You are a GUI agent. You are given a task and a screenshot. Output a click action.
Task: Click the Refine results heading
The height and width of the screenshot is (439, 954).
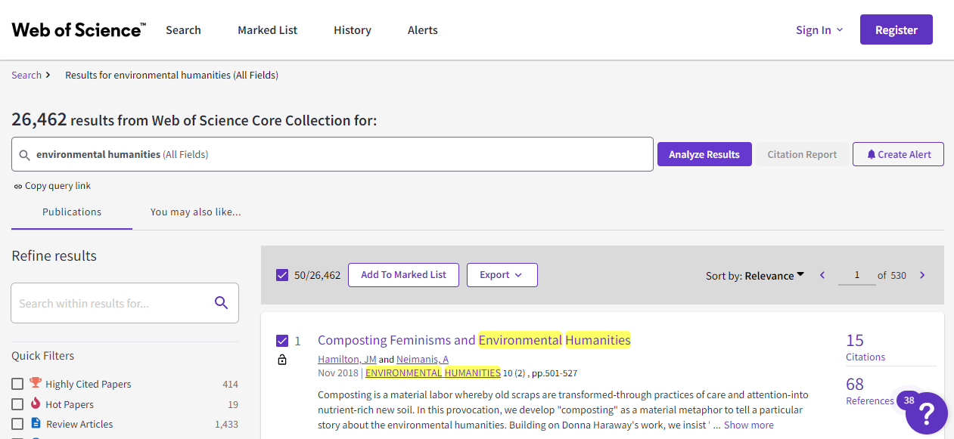point(54,256)
